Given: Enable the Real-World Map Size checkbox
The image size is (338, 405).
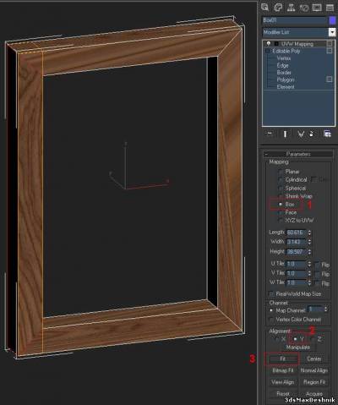Looking at the screenshot, I should (x=271, y=294).
